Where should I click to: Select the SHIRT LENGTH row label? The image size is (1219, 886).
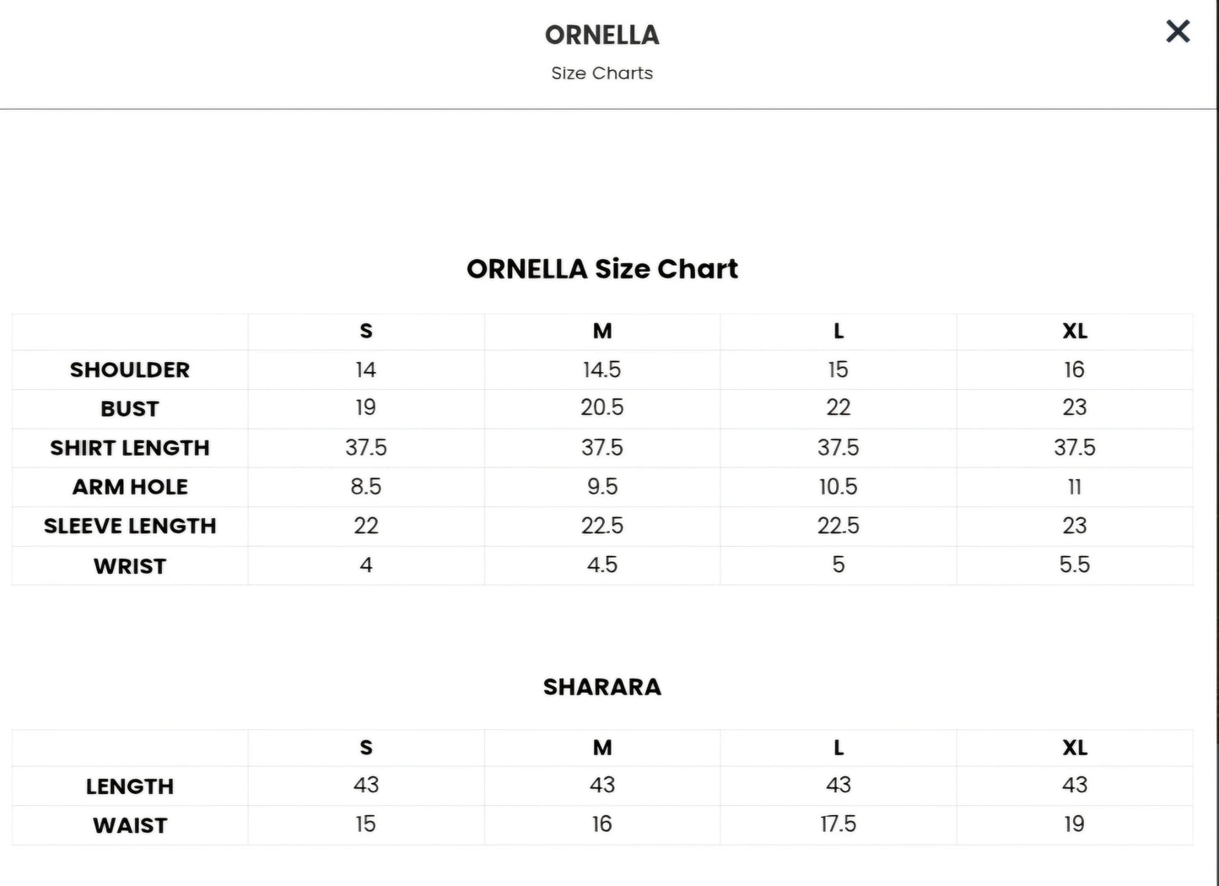[130, 448]
